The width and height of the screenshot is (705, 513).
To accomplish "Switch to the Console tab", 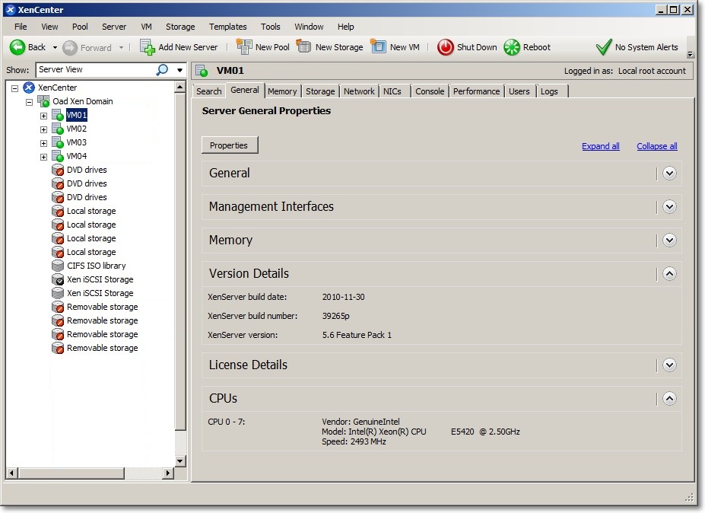I will tap(430, 91).
